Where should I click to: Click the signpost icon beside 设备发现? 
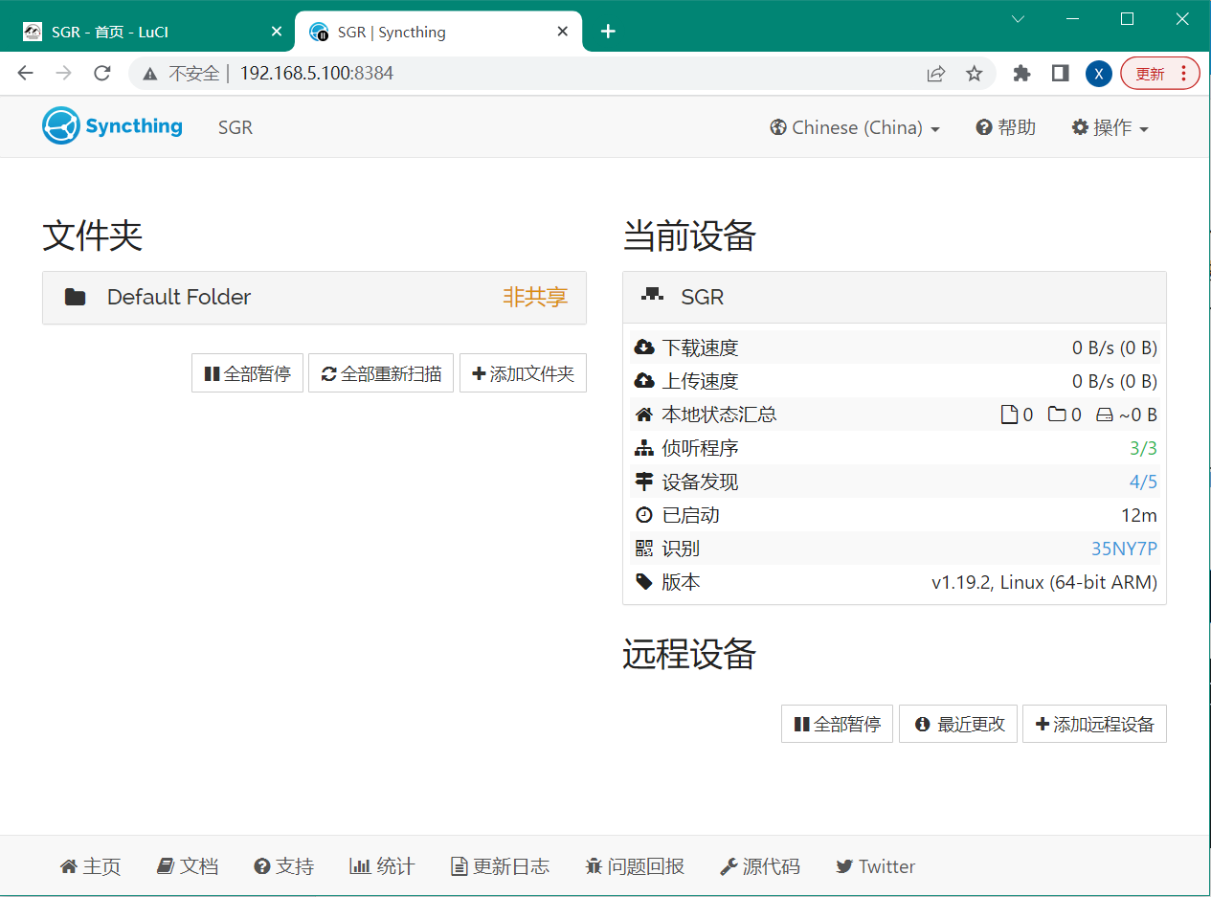coord(644,482)
